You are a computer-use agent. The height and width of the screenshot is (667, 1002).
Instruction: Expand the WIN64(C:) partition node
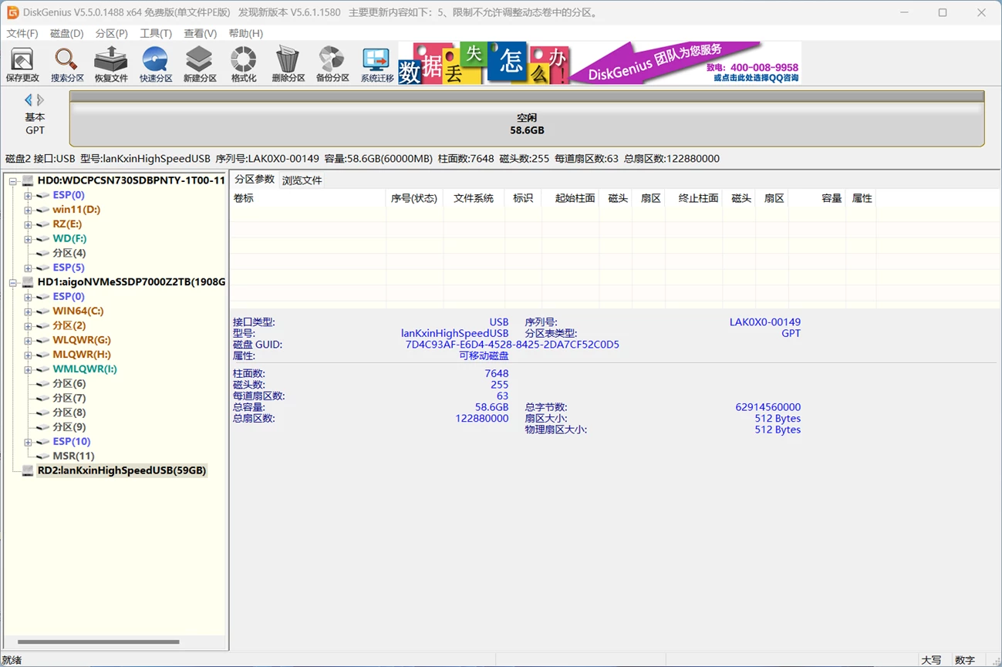coord(28,312)
